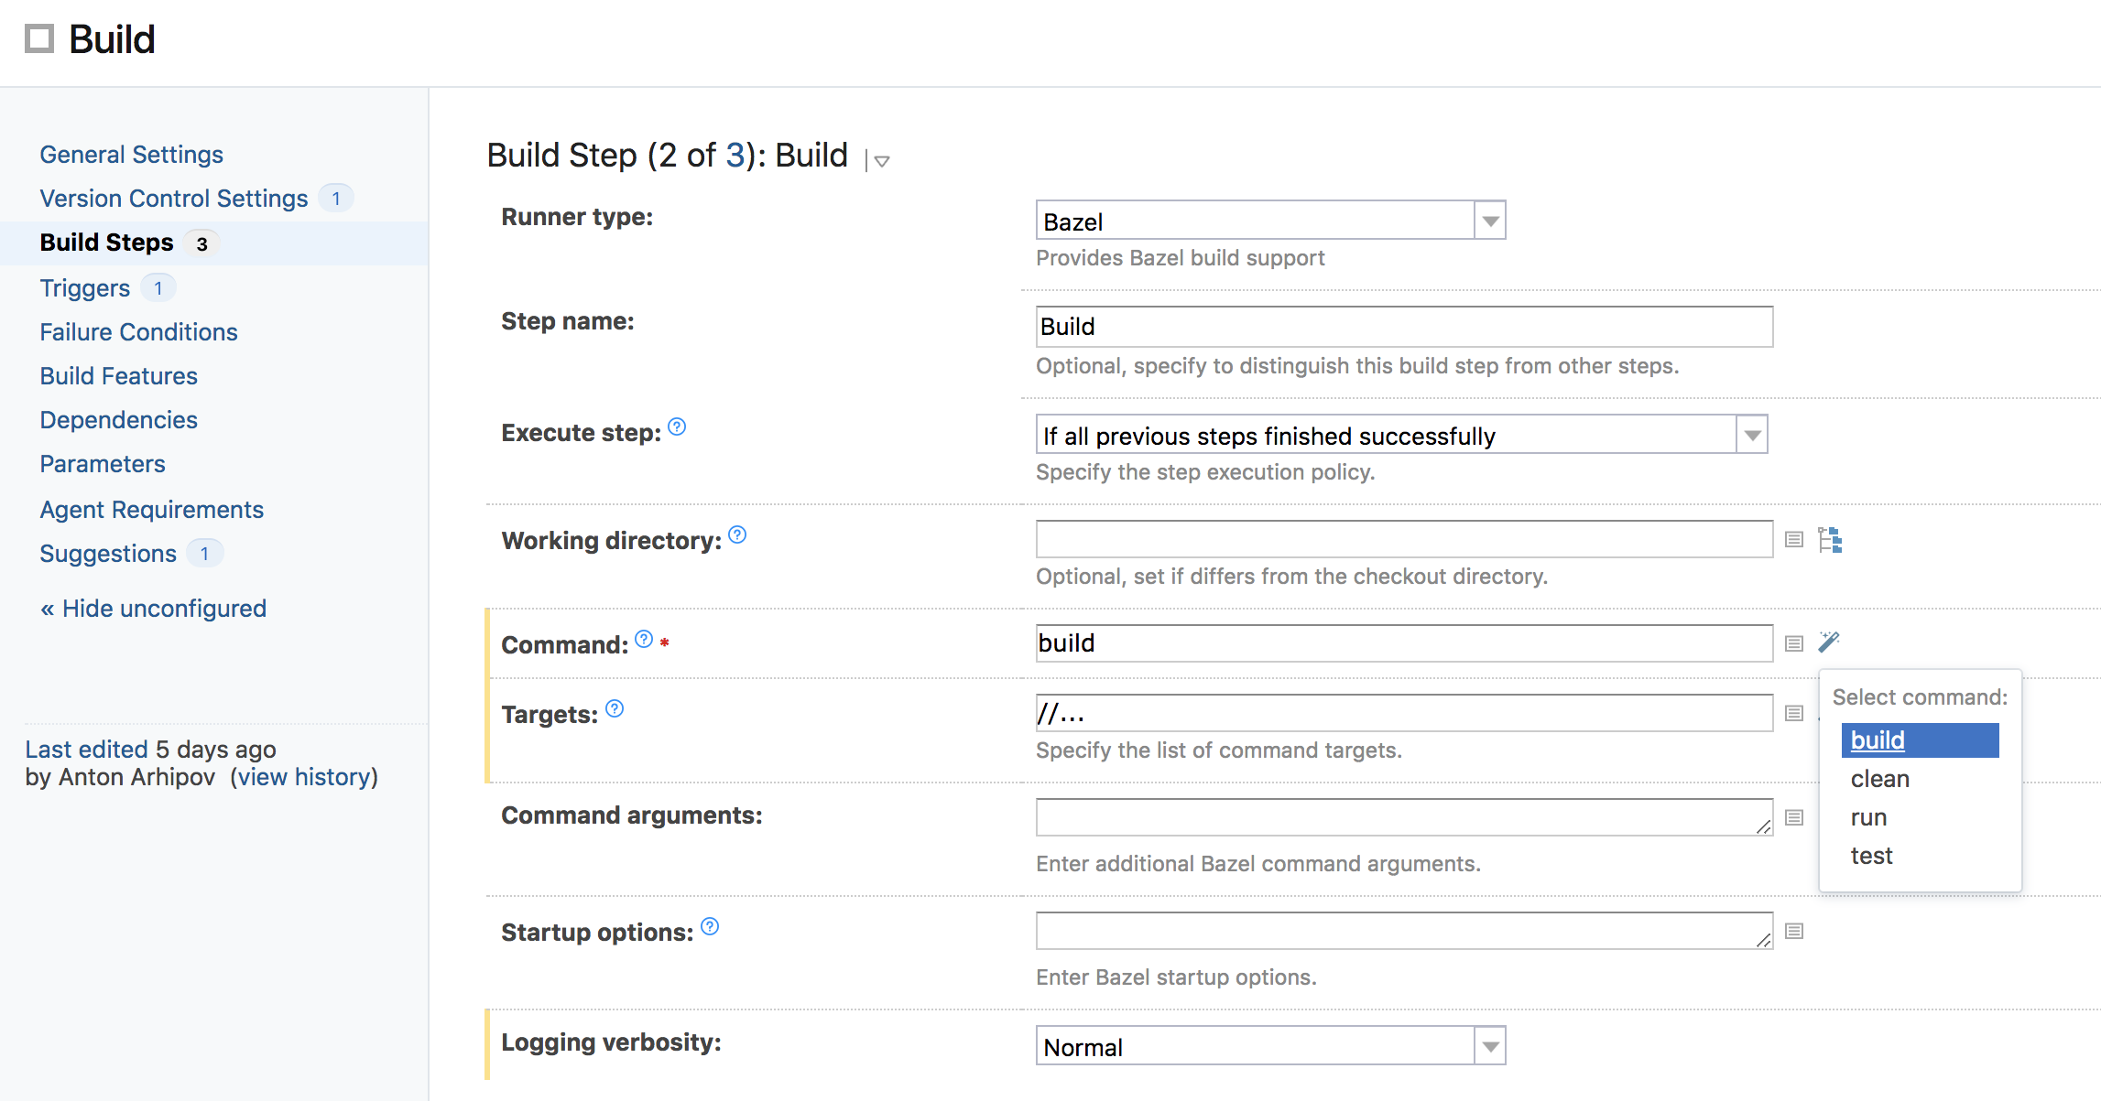Select 'test' from the command popup
The height and width of the screenshot is (1101, 2101).
(x=1872, y=855)
